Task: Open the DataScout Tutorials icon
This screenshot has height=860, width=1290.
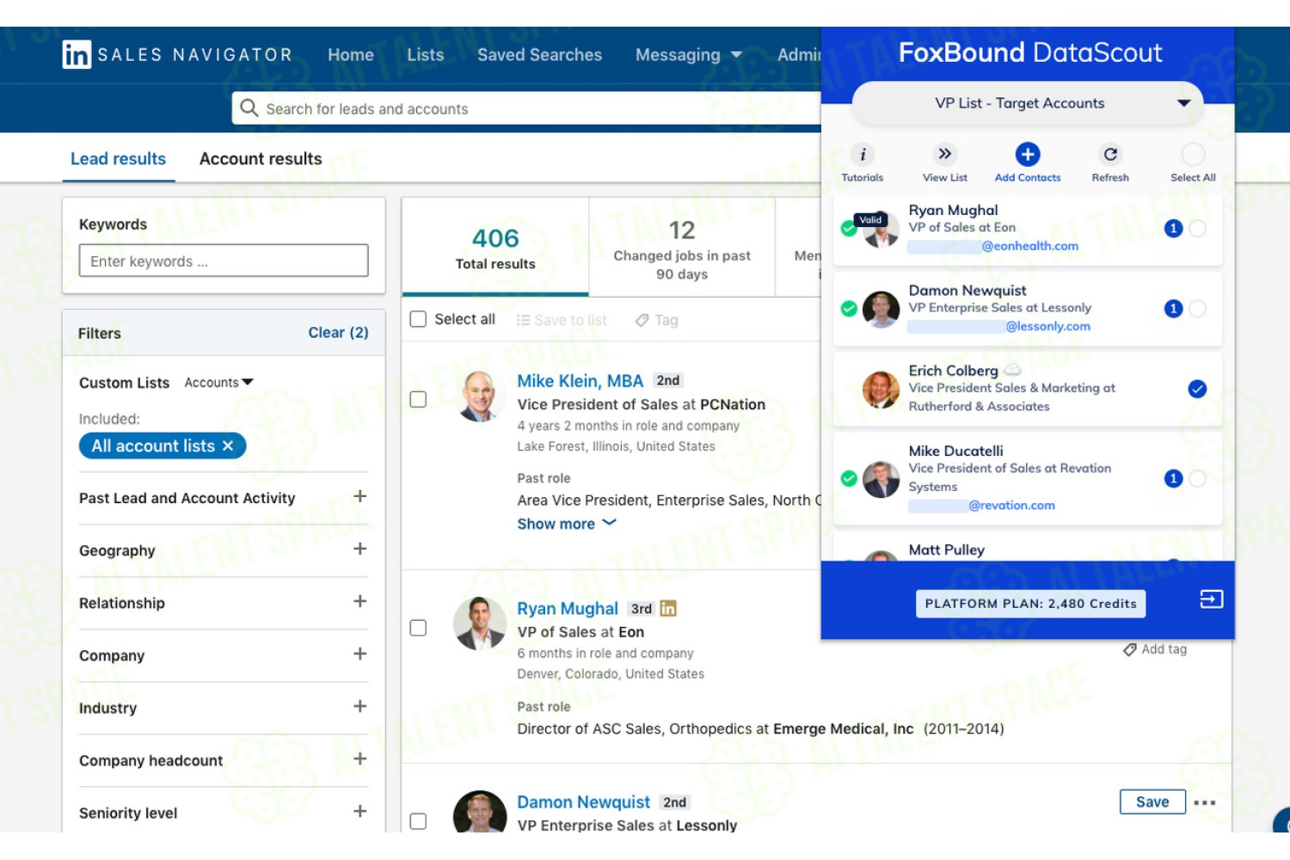Action: click(x=863, y=154)
